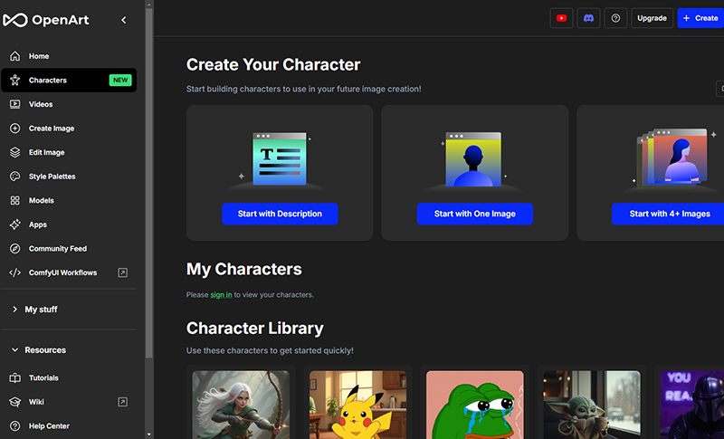Click the external link icon beside Wiki

tap(122, 402)
